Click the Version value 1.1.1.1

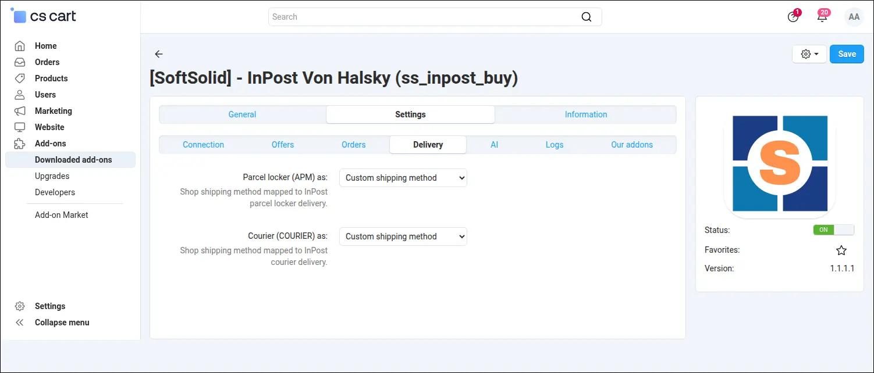coord(842,268)
